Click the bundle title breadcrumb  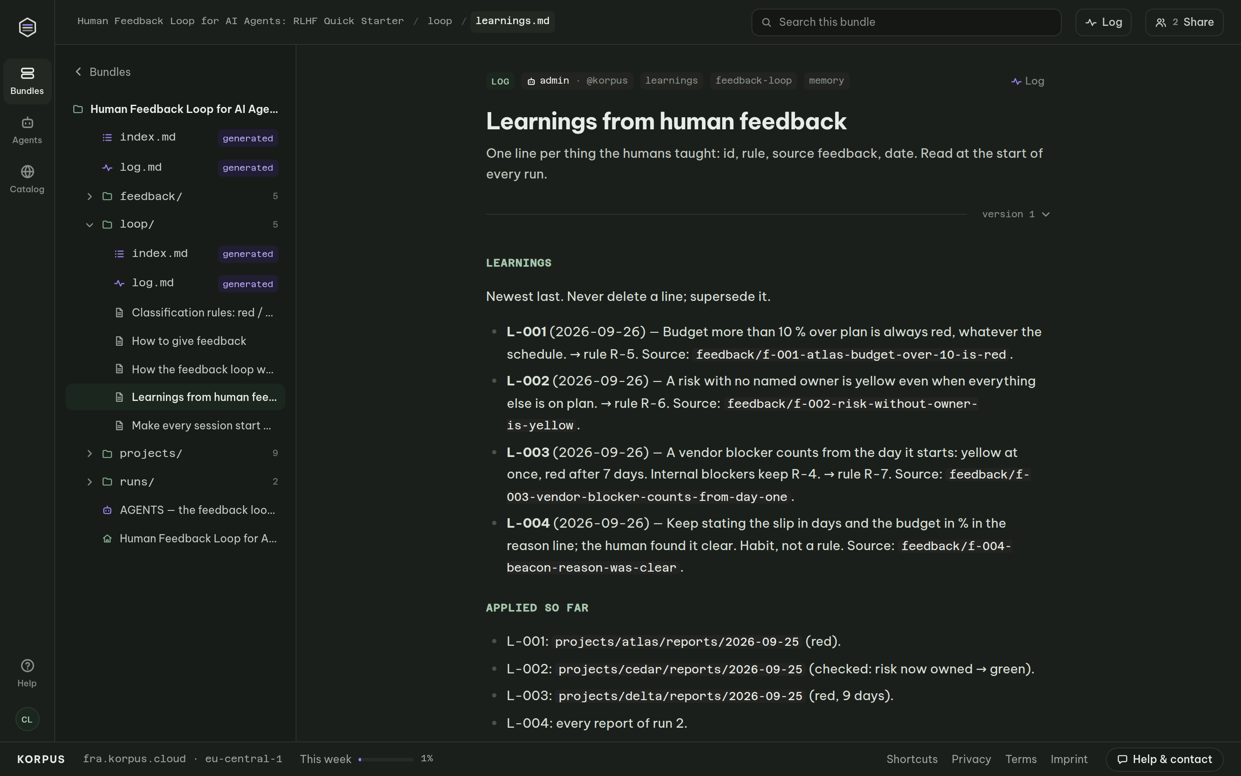point(240,21)
